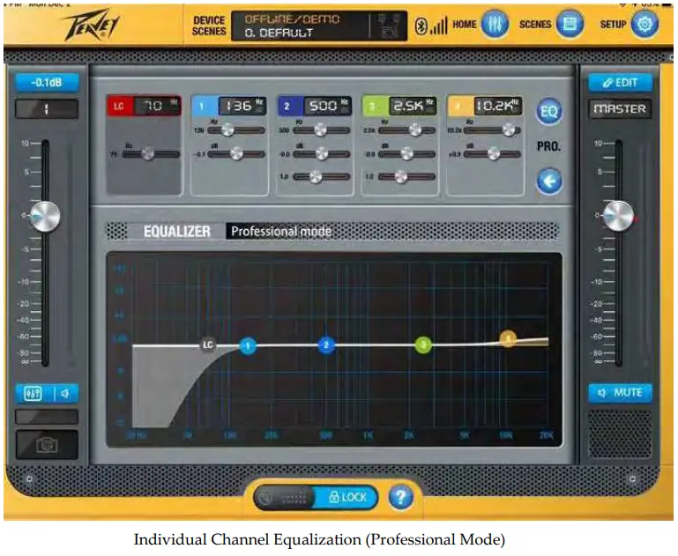The height and width of the screenshot is (556, 678).
Task: Click the 136 Hz band 1 frequency display
Action: point(242,107)
